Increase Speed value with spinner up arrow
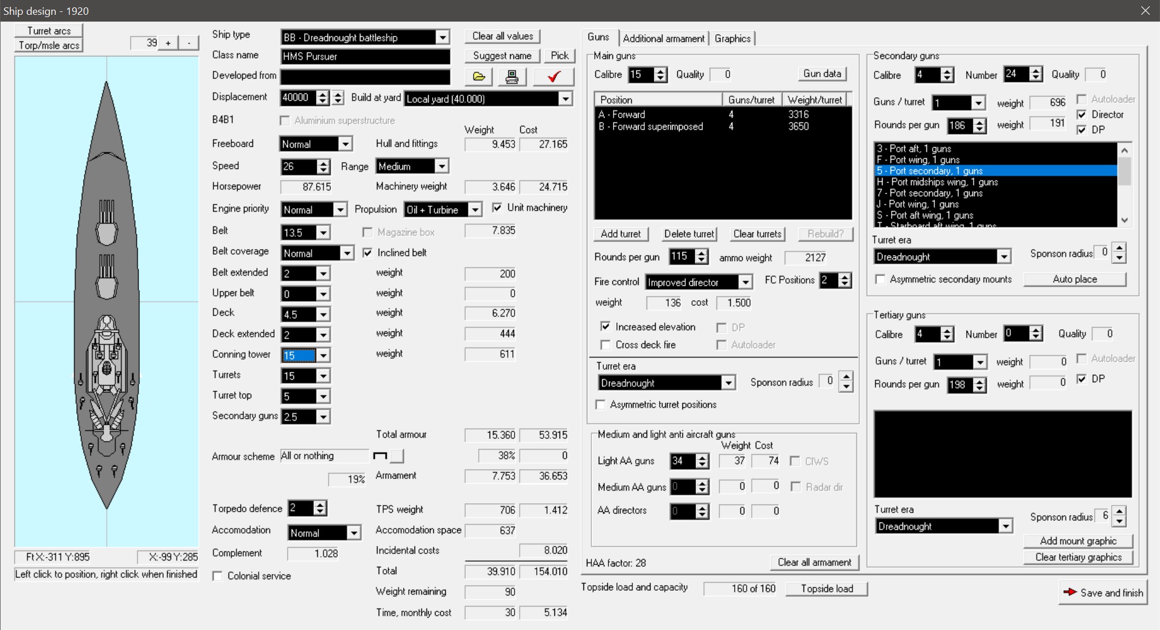 tap(323, 163)
